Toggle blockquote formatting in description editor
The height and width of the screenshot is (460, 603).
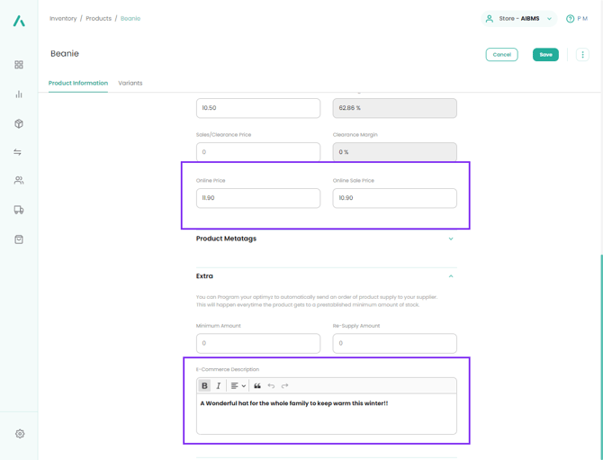point(257,386)
